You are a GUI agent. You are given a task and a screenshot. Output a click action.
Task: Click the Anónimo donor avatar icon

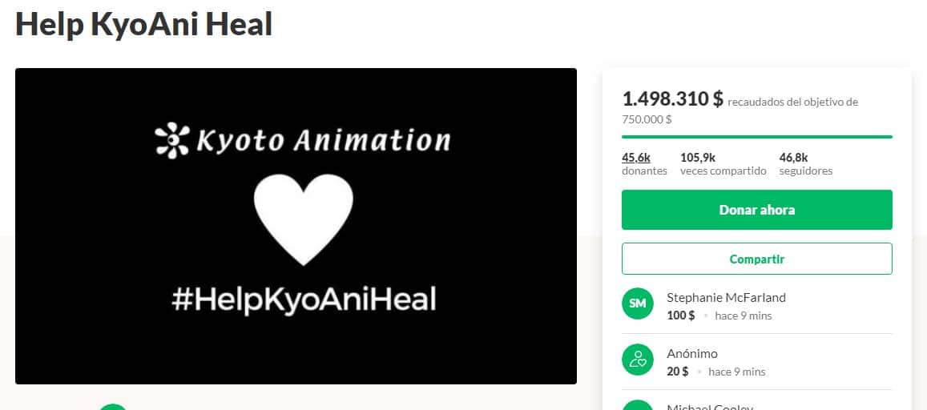[638, 360]
